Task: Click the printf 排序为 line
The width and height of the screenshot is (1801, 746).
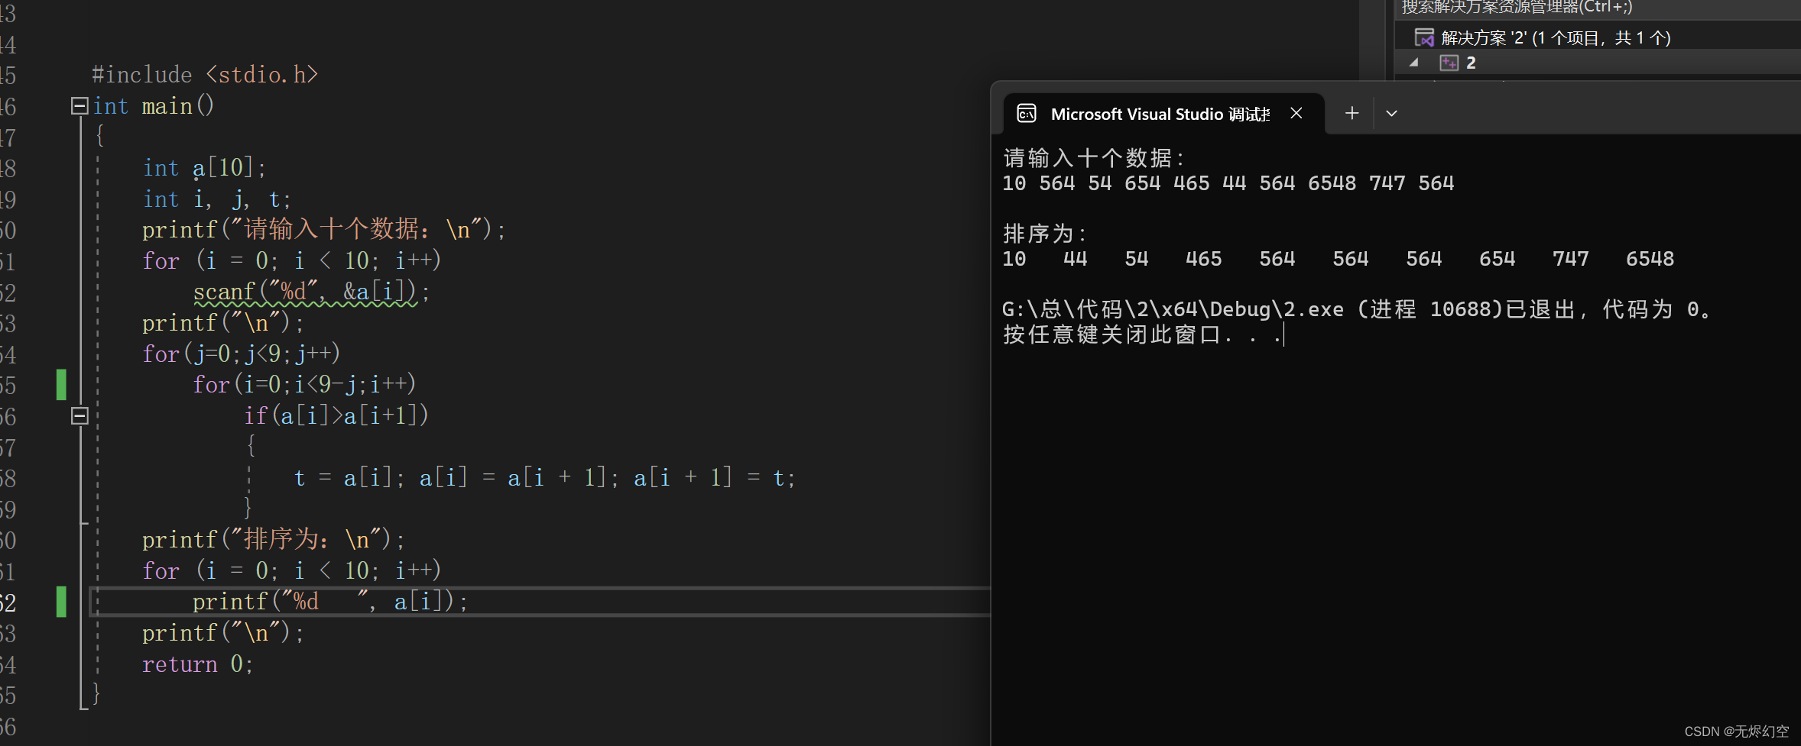Action: 274,540
